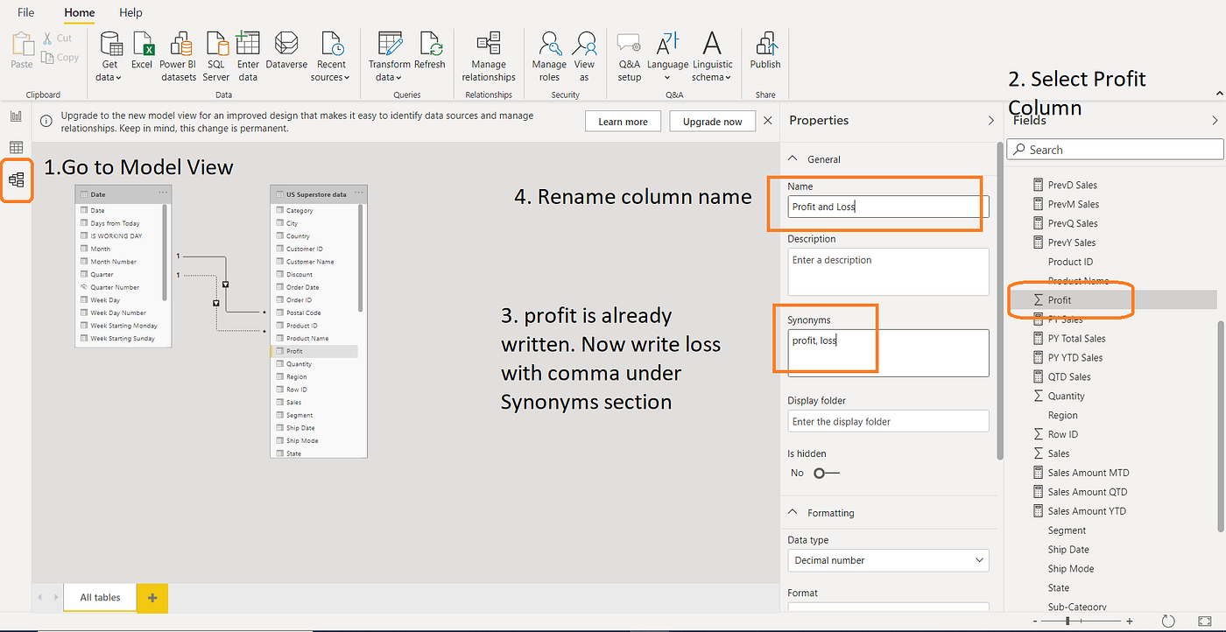Collapse the General section in Properties
The width and height of the screenshot is (1226, 632).
pyautogui.click(x=793, y=158)
